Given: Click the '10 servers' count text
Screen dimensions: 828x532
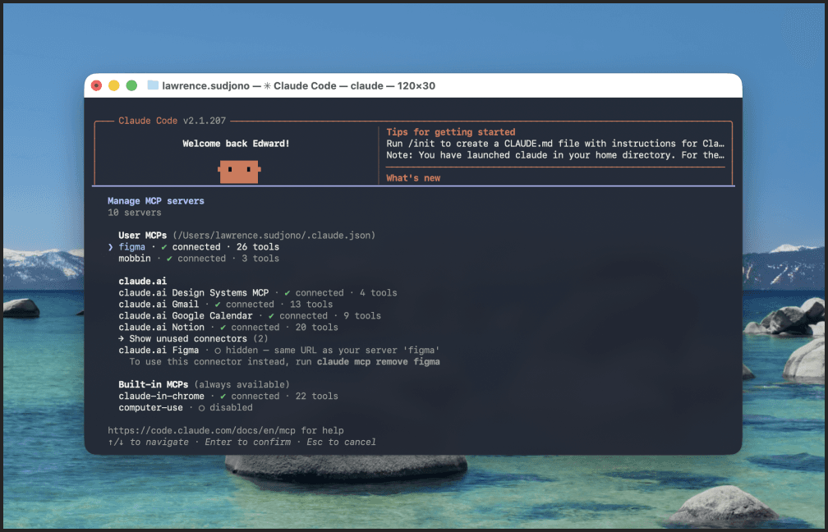Looking at the screenshot, I should (135, 213).
